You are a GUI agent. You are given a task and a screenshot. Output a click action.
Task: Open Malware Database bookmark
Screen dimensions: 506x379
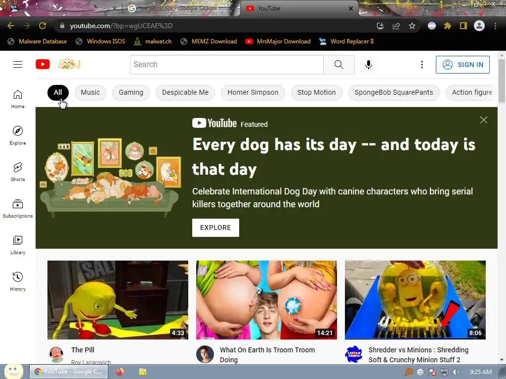click(x=37, y=41)
